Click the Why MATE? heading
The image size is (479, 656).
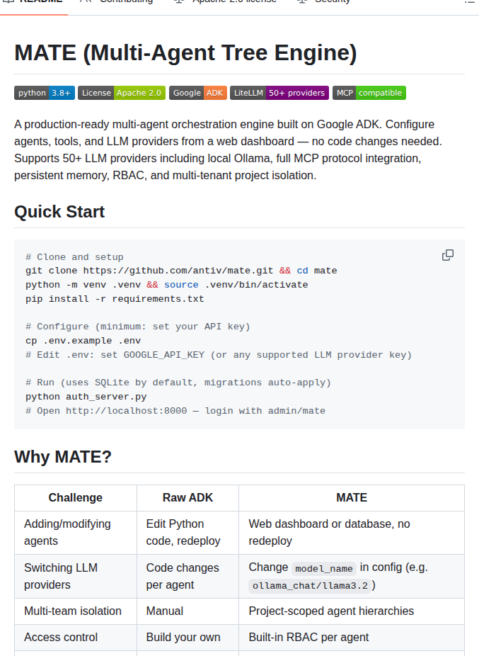(63, 457)
